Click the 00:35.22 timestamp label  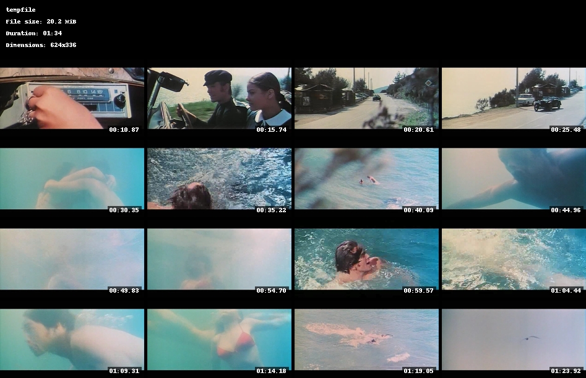tap(271, 210)
